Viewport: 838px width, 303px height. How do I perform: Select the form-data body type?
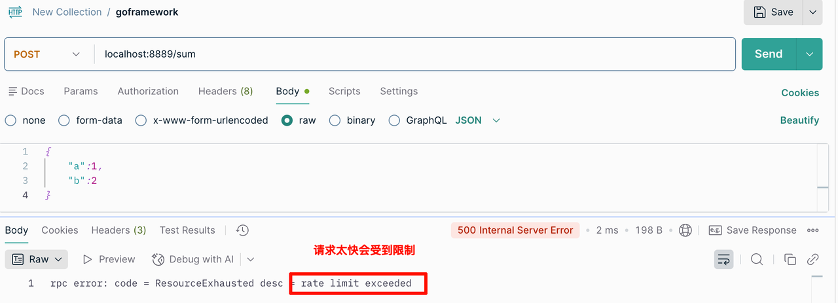tap(90, 120)
